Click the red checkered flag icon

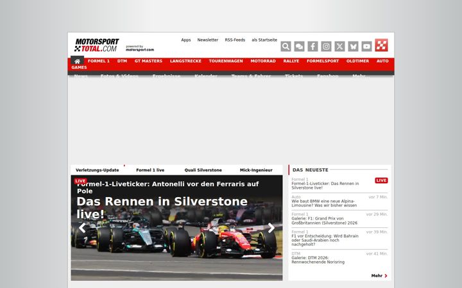(x=381, y=45)
